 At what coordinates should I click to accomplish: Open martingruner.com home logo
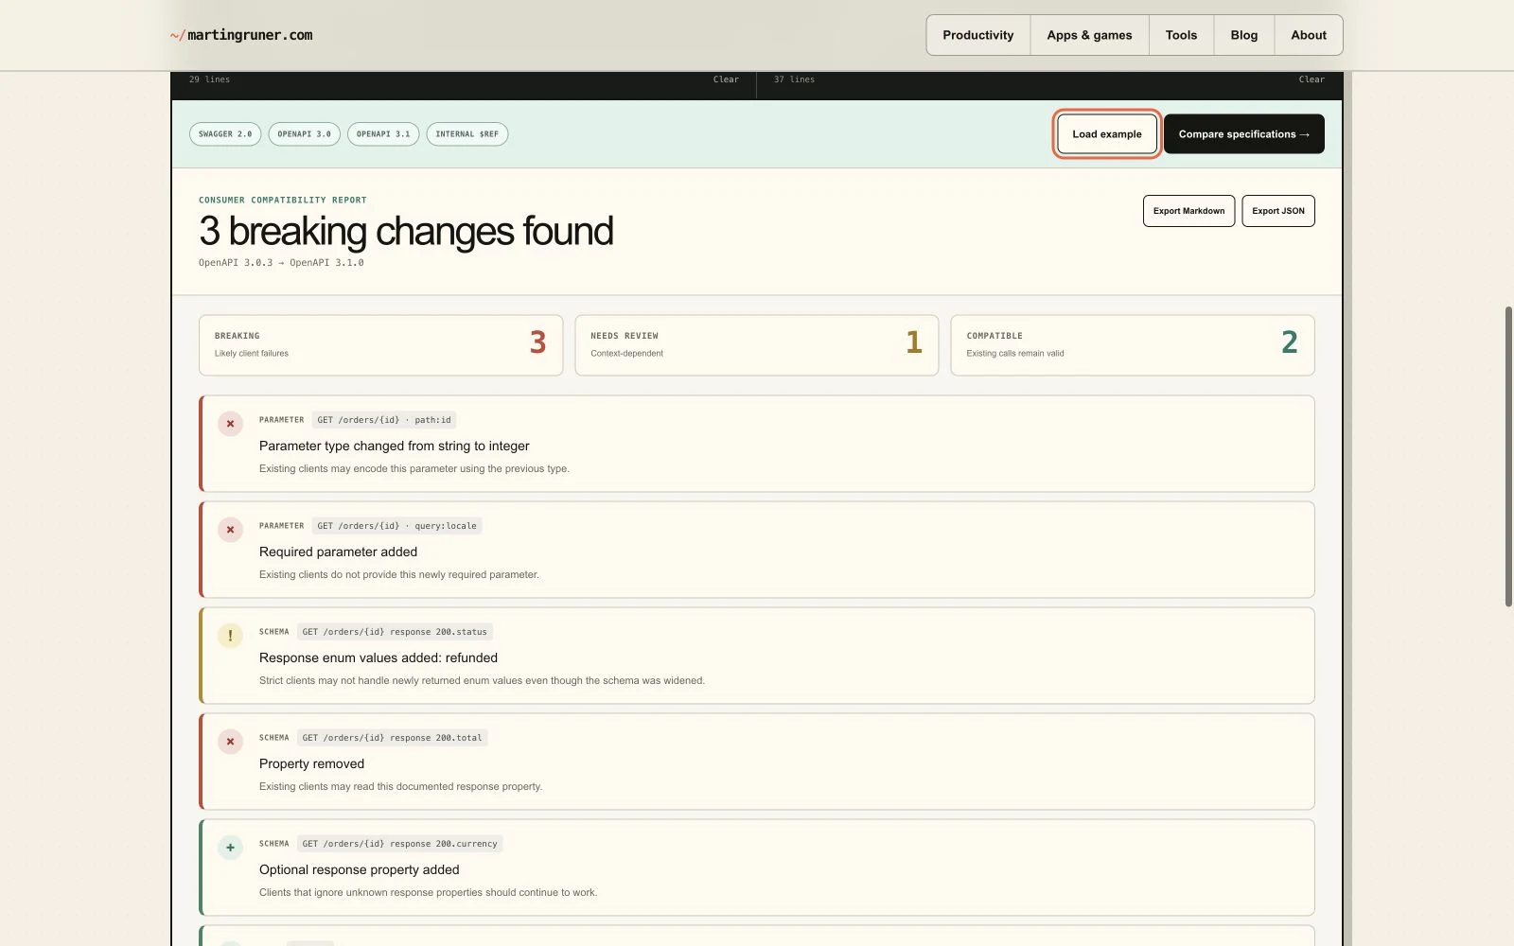(241, 35)
